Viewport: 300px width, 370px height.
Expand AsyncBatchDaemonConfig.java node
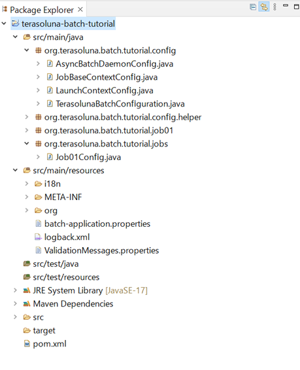(38, 63)
